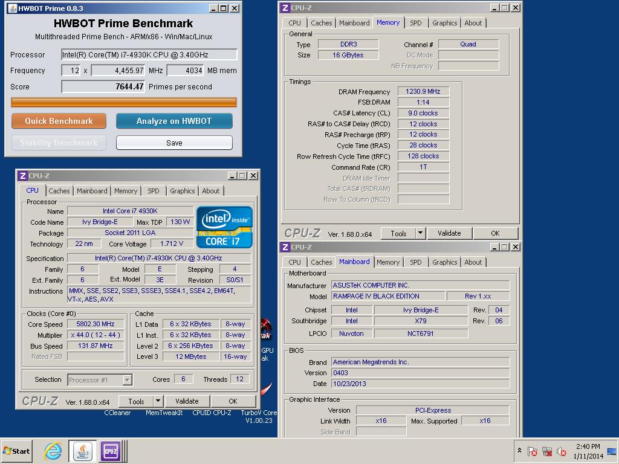Click the Show Desktop tray button

click(x=612, y=451)
